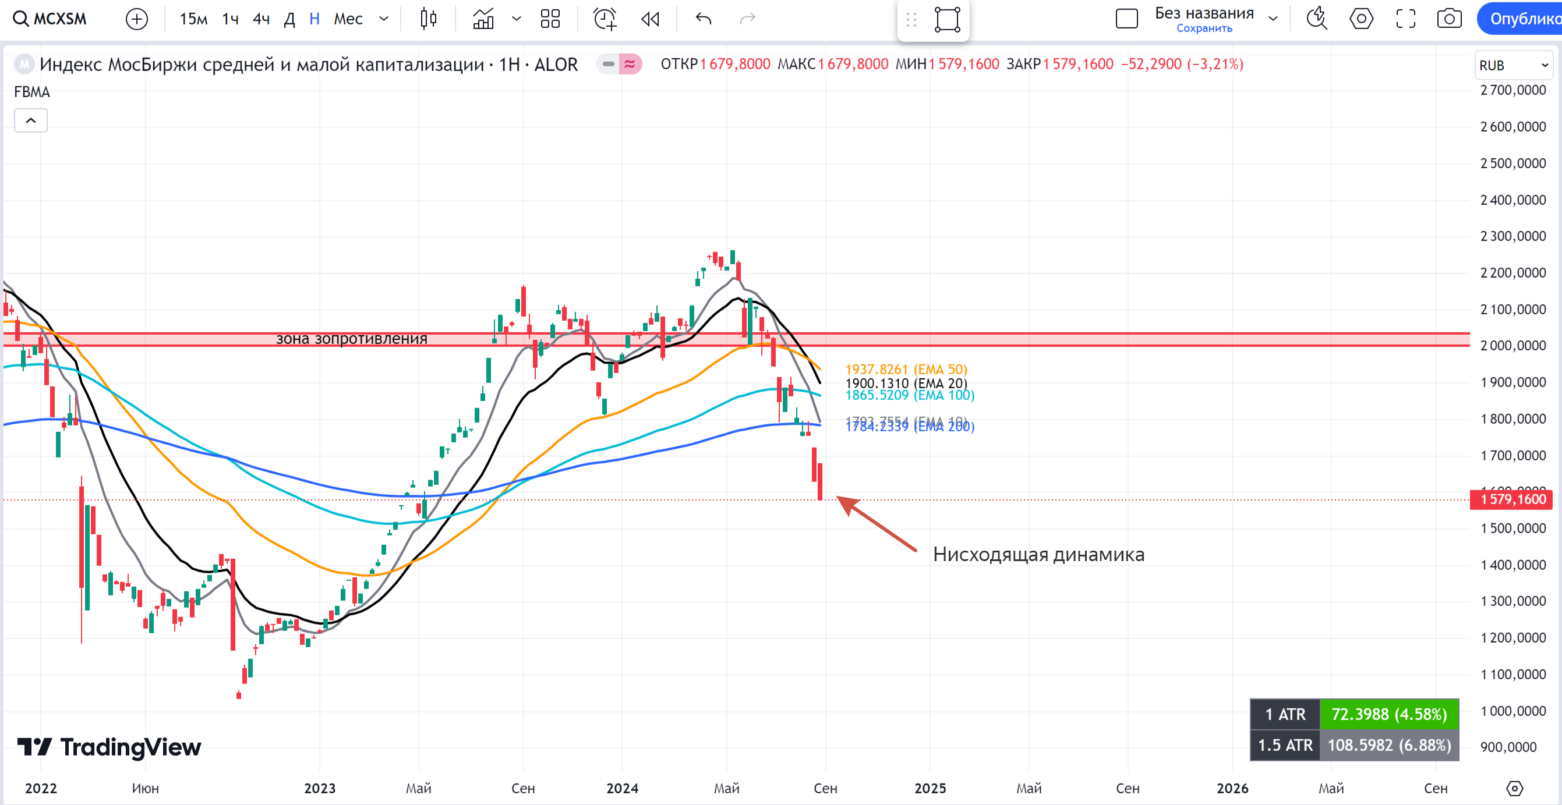The width and height of the screenshot is (1562, 805).
Task: Click the add symbol plus icon
Action: click(x=136, y=19)
